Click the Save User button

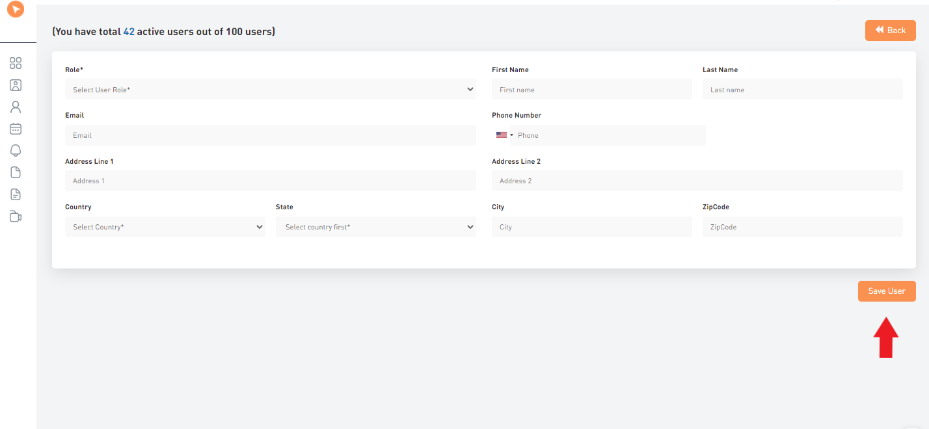point(886,291)
